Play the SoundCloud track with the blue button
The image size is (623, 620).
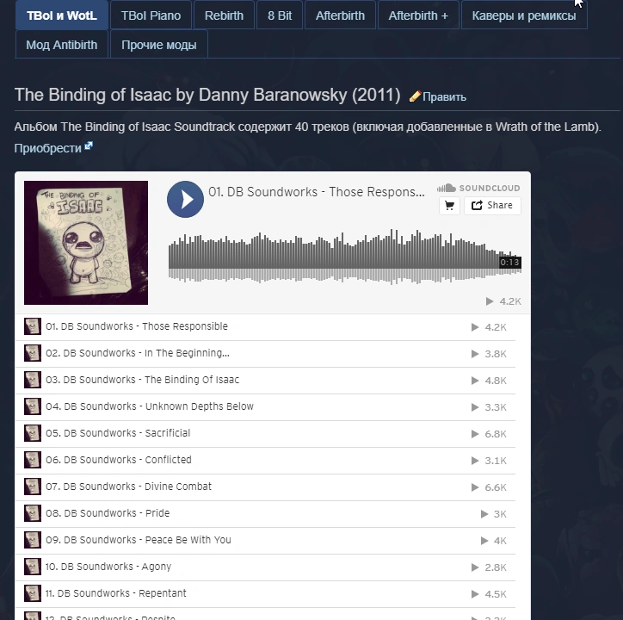click(x=185, y=199)
